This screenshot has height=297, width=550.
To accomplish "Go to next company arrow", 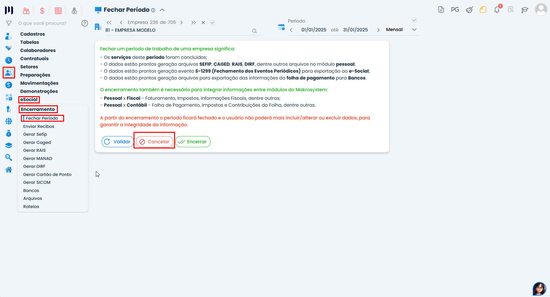I will [x=182, y=23].
